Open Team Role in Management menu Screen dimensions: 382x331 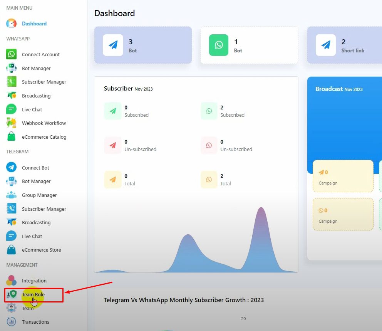[x=33, y=295]
